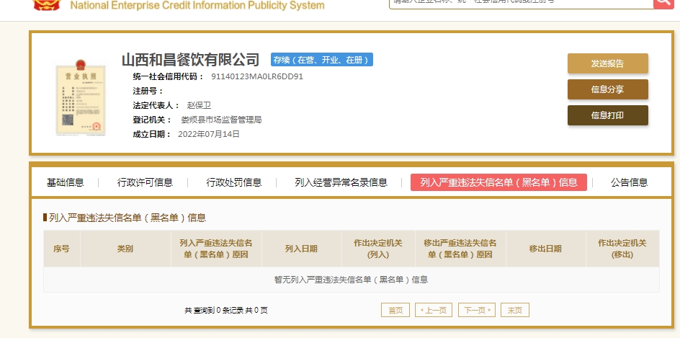This screenshot has height=338, width=680.
Task: Click establishment date 2022年07月14日
Action: tap(209, 135)
